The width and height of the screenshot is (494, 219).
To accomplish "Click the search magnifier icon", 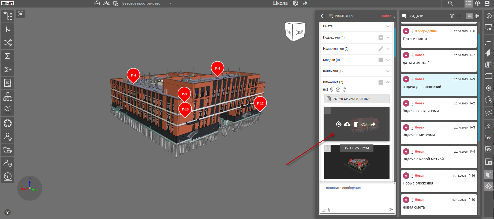I will click(x=450, y=3).
